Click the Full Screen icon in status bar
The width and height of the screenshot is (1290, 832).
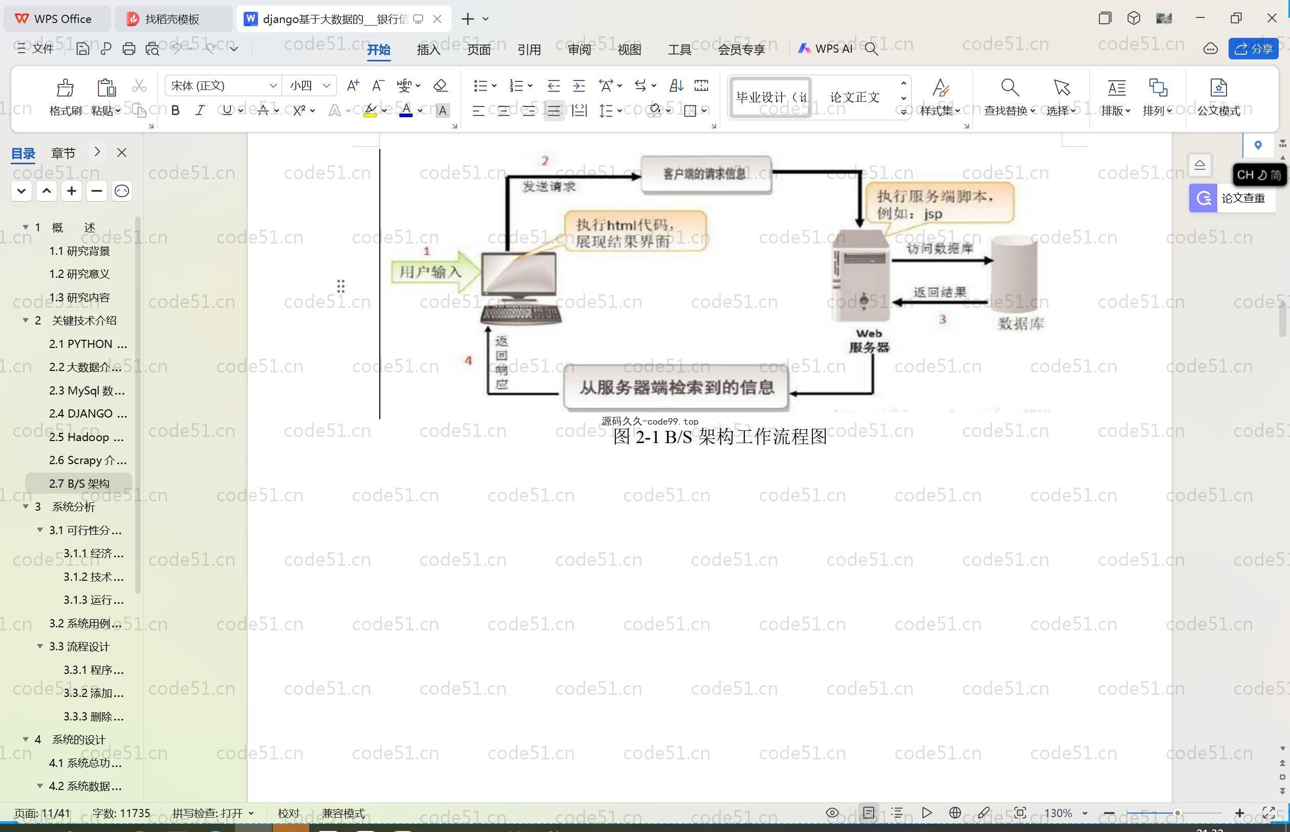click(1268, 813)
